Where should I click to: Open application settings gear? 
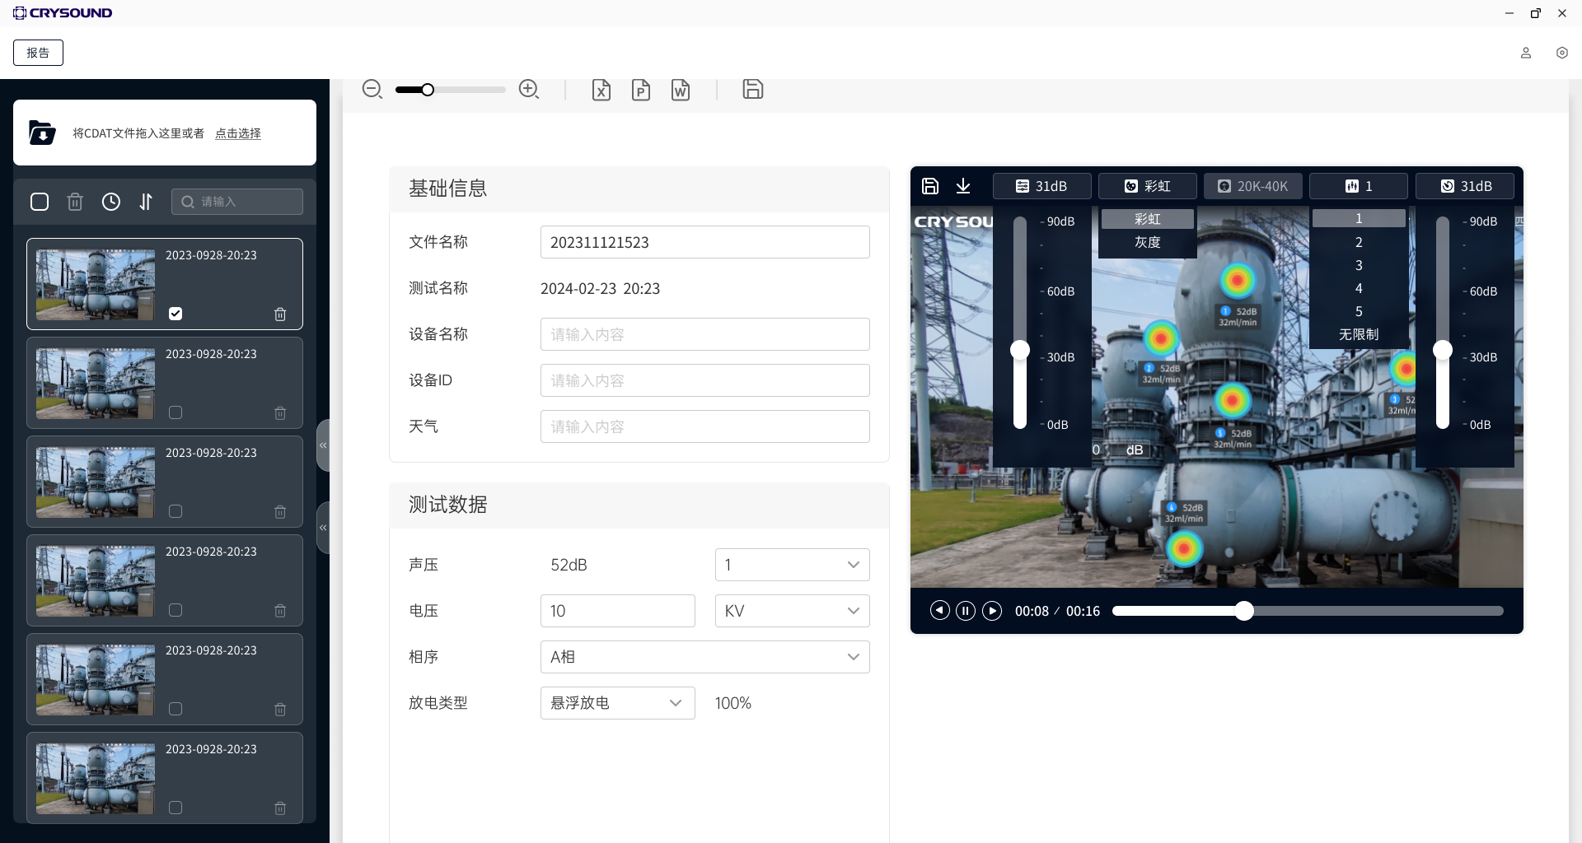coord(1562,53)
